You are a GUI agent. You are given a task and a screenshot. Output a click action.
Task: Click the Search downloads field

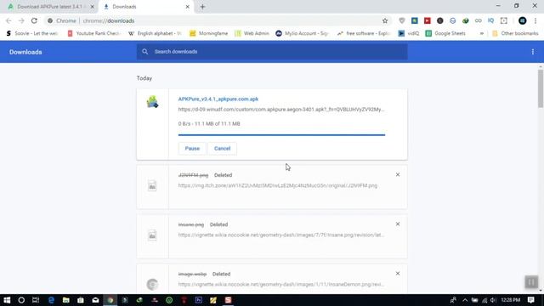[272, 52]
